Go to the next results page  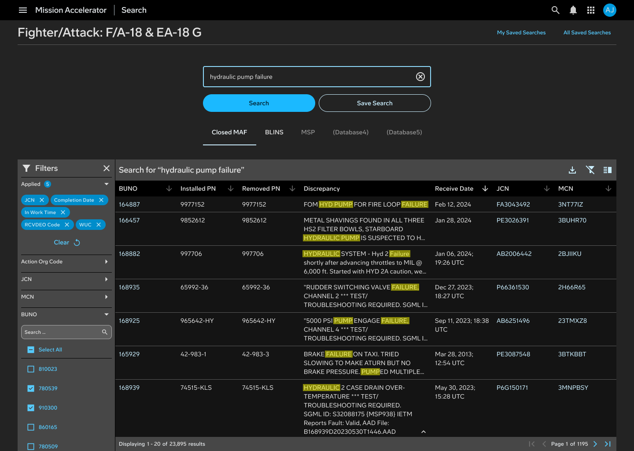[595, 444]
